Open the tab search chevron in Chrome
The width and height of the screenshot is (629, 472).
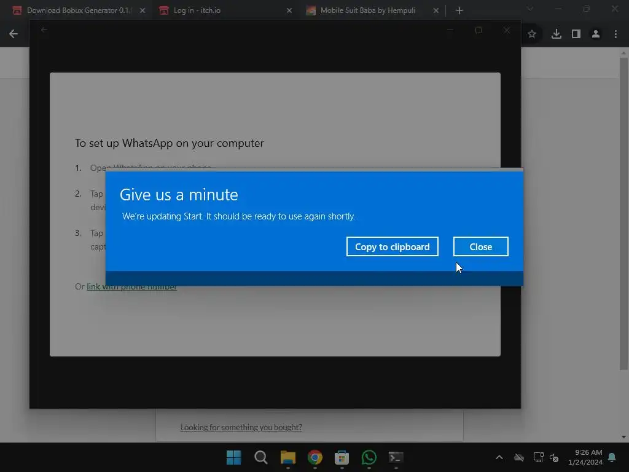coord(530,9)
